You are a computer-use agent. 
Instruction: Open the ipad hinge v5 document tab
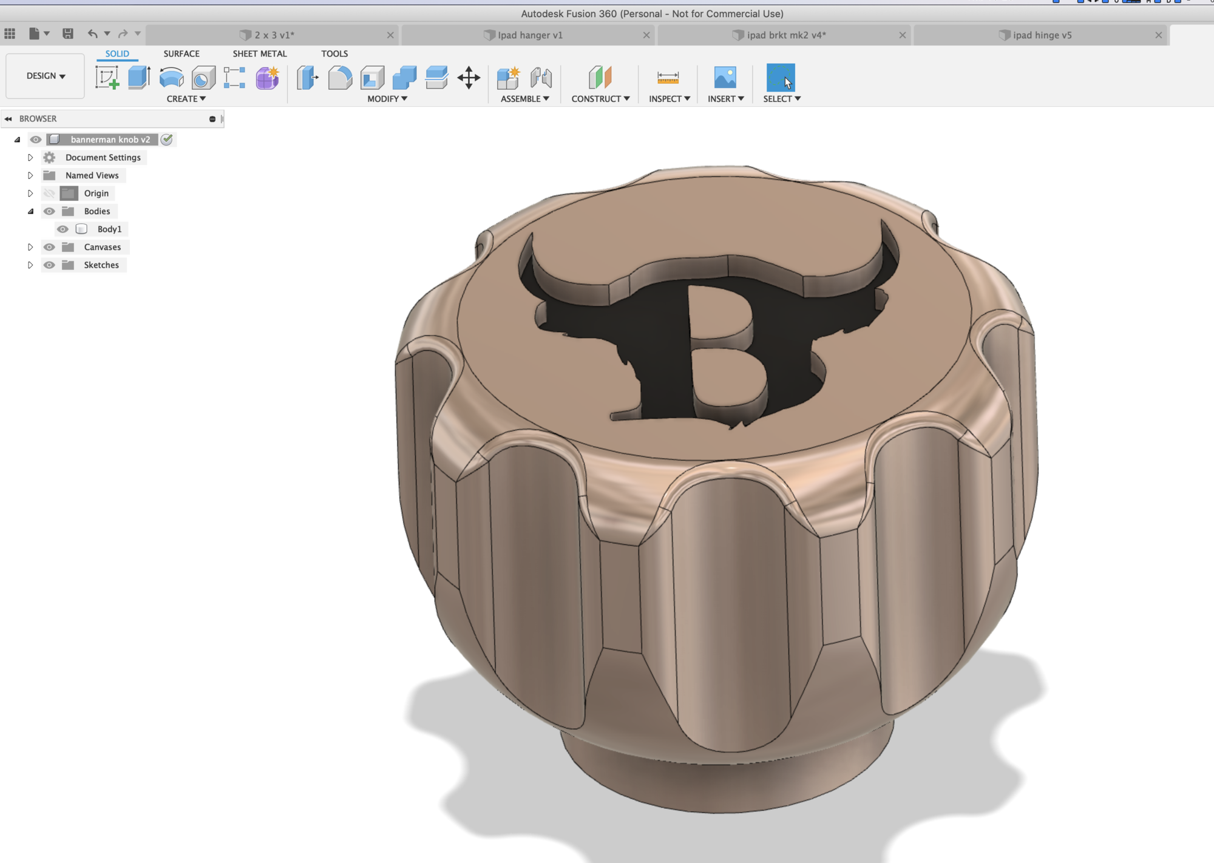tap(1041, 35)
